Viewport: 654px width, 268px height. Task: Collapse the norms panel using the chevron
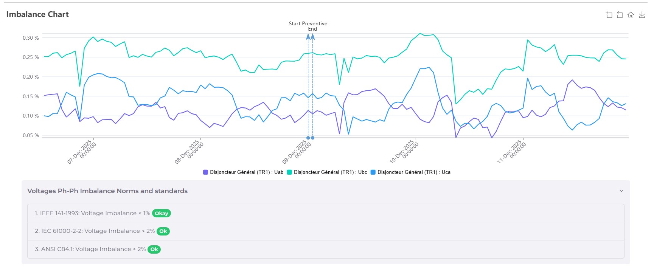(621, 191)
